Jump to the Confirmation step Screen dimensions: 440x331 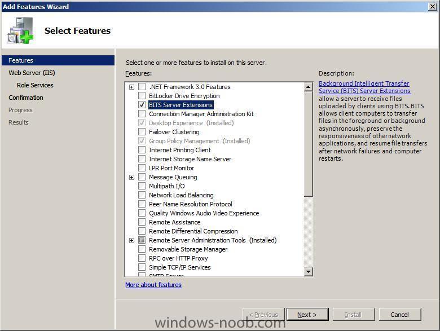tap(26, 98)
